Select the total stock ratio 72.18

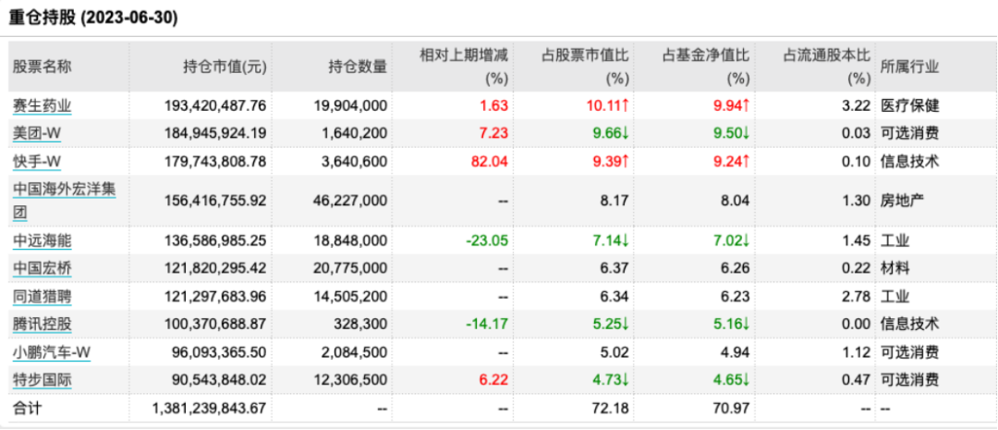point(613,409)
